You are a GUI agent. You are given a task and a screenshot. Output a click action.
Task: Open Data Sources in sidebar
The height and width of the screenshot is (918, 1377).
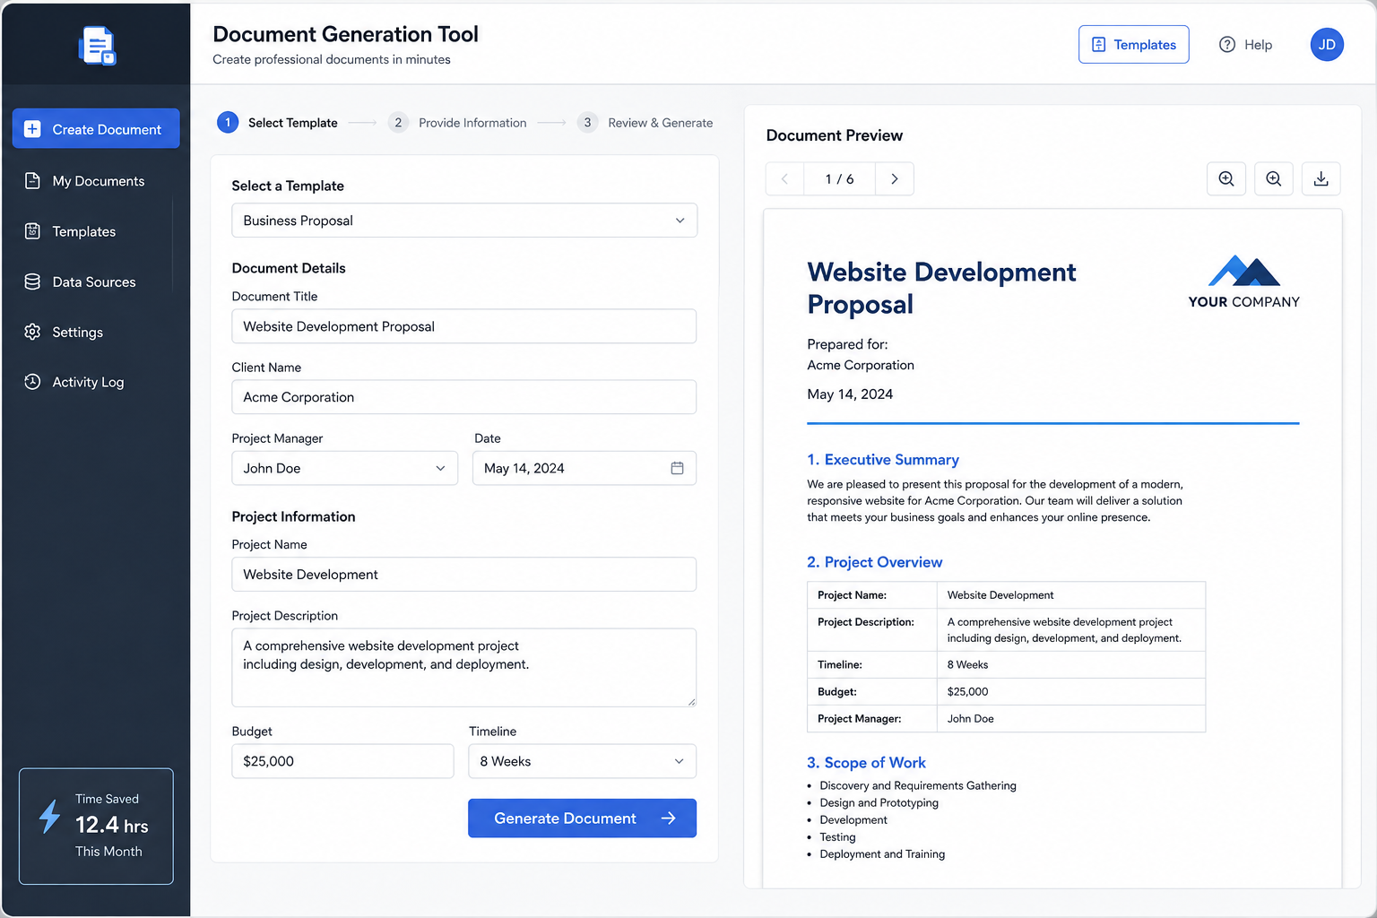[96, 281]
